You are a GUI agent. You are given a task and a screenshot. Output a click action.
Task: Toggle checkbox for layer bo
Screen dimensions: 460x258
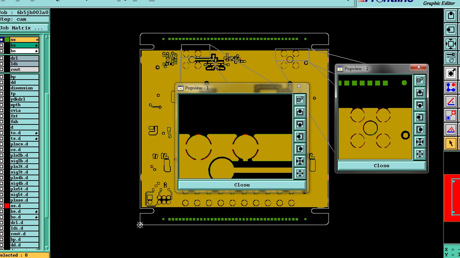(x=2, y=51)
